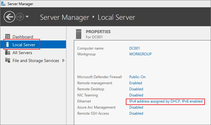
Task: Click the For DC001 subtitle
Action: pyautogui.click(x=94, y=37)
